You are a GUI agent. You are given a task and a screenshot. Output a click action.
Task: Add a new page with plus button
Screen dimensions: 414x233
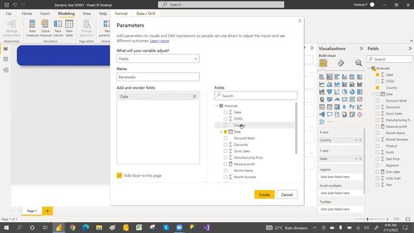(47, 211)
